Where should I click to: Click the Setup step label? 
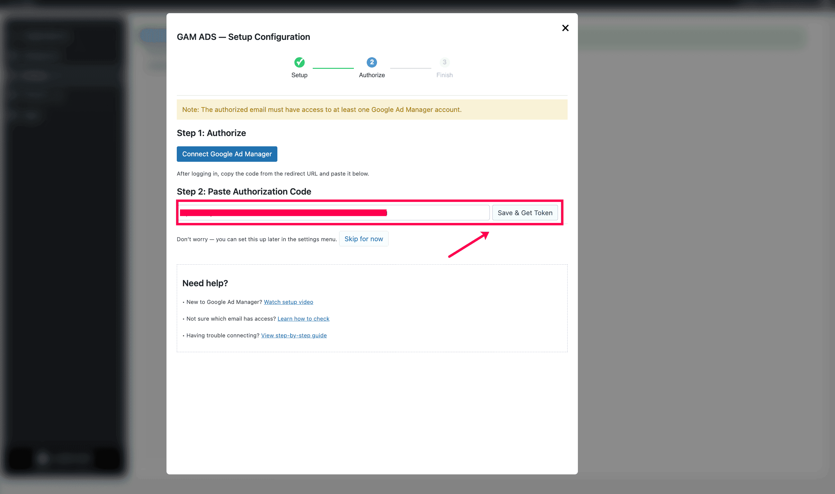(x=300, y=75)
